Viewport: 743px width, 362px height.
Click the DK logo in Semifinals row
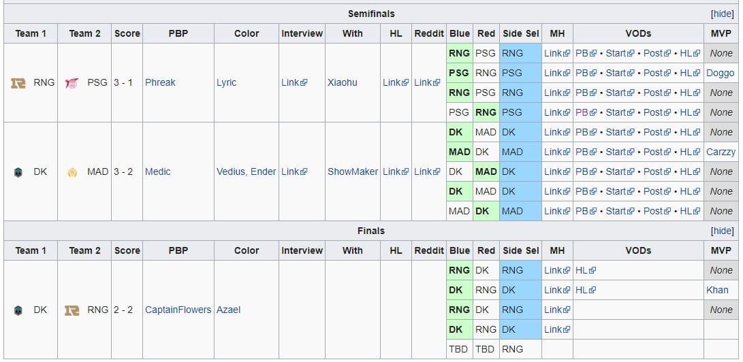pos(18,172)
